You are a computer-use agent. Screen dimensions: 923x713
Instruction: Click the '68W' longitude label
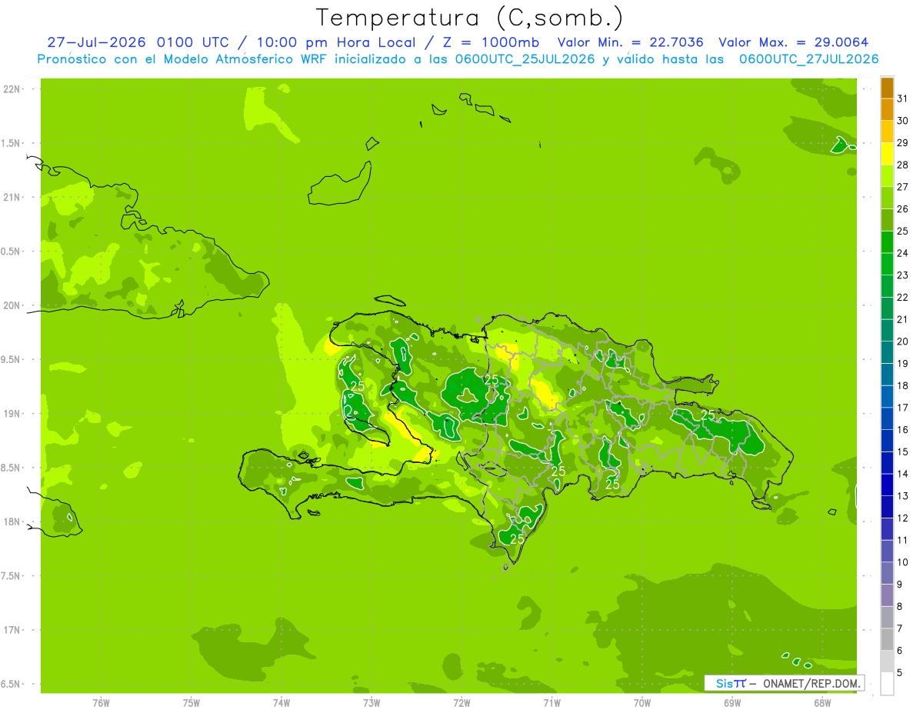pyautogui.click(x=822, y=703)
